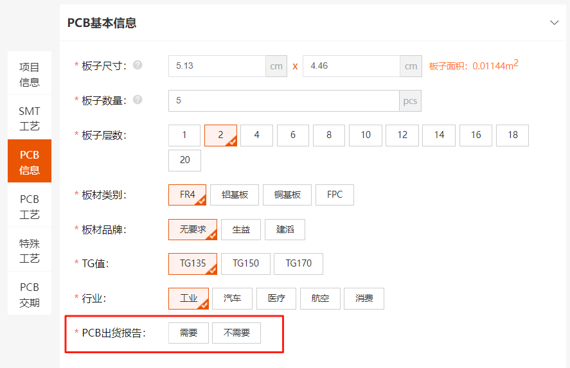Go to the PCB工艺 sidebar tab

(x=30, y=206)
